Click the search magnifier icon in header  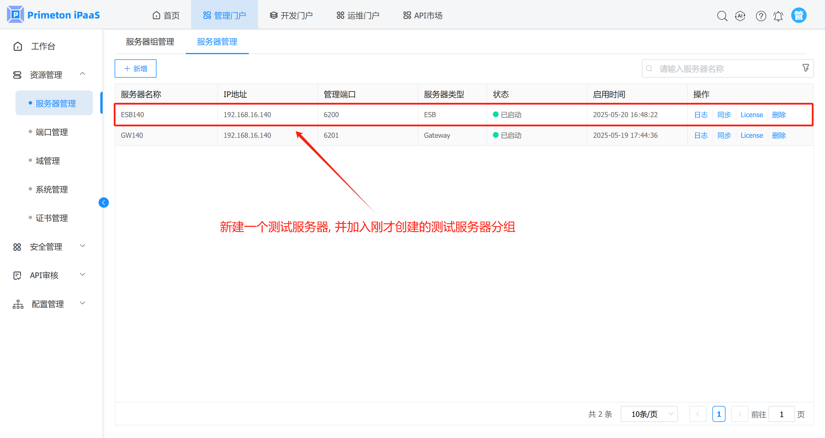point(722,16)
